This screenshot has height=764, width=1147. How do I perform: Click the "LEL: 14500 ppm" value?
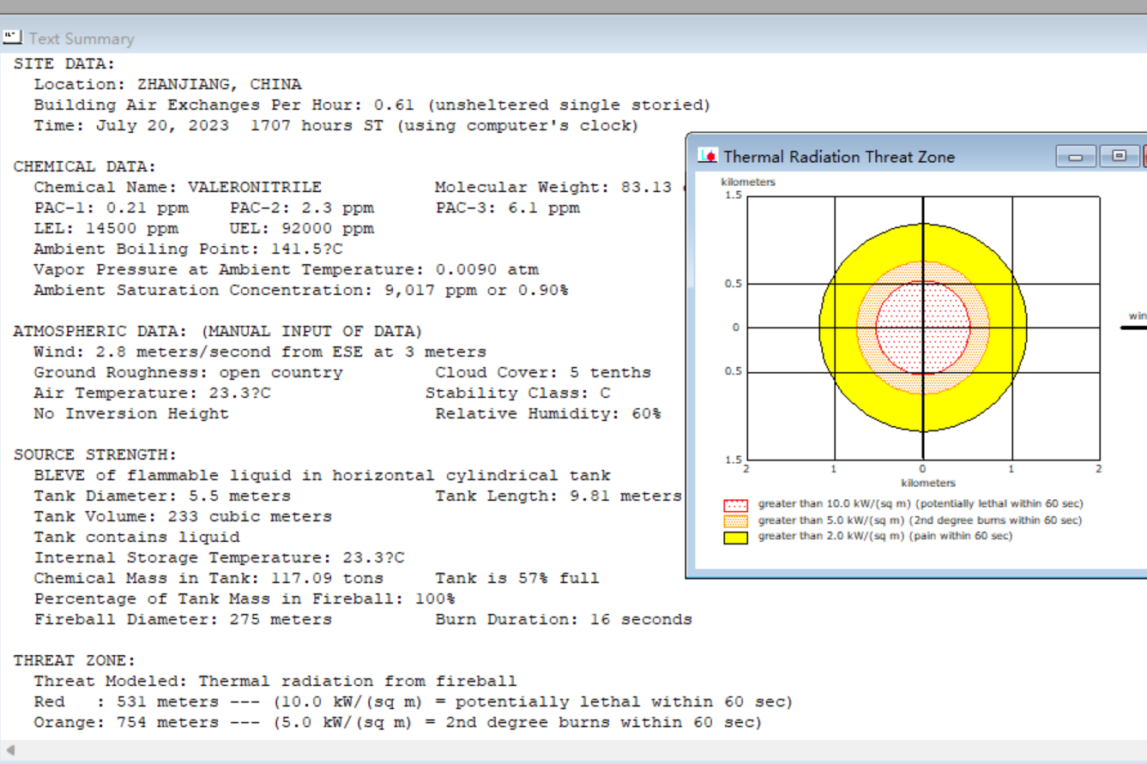point(106,228)
